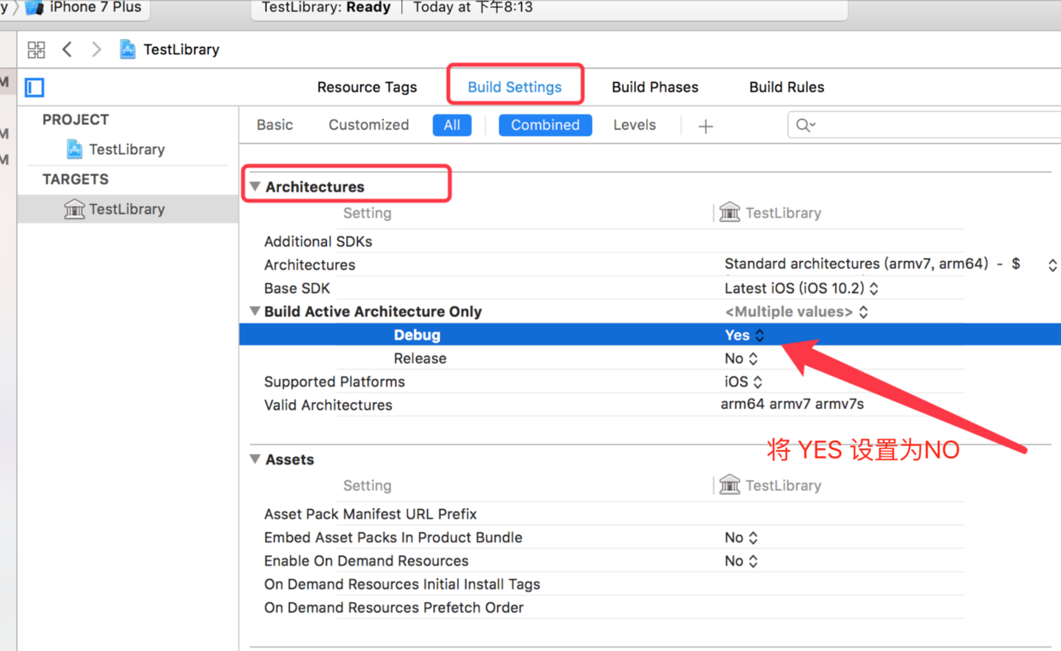The width and height of the screenshot is (1061, 651).
Task: Select the Additional SDKs setting row
Action: tap(318, 241)
